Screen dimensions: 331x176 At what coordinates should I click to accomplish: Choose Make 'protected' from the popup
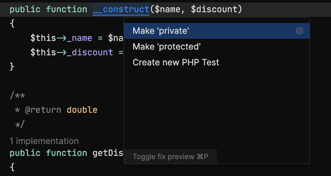tap(167, 47)
